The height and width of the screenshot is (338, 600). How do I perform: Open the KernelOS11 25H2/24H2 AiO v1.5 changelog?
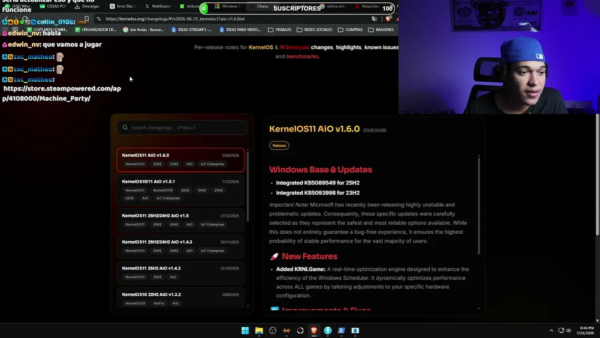coord(180,220)
